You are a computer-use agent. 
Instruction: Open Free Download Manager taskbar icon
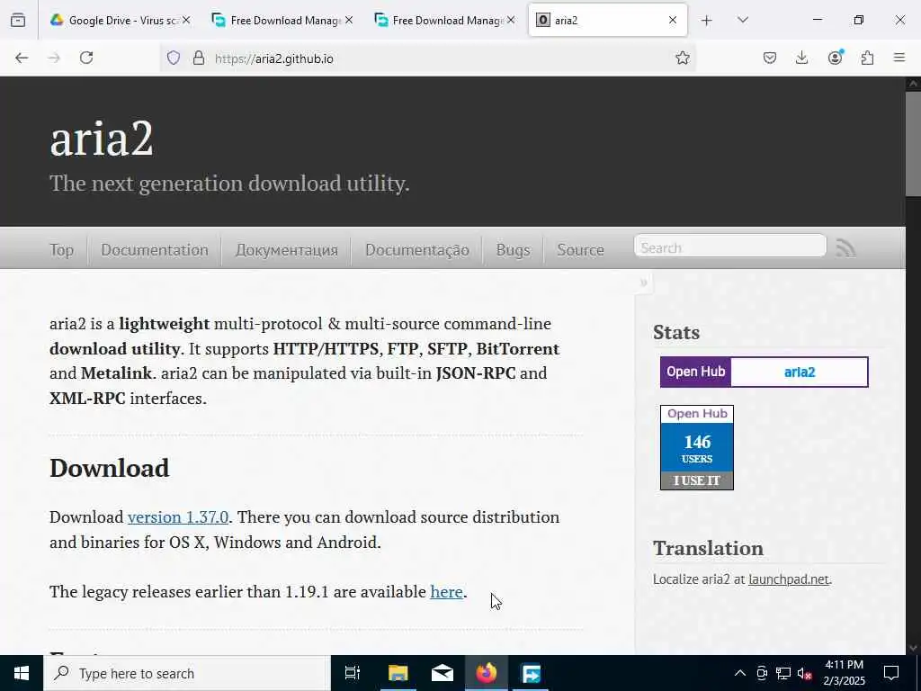[531, 673]
